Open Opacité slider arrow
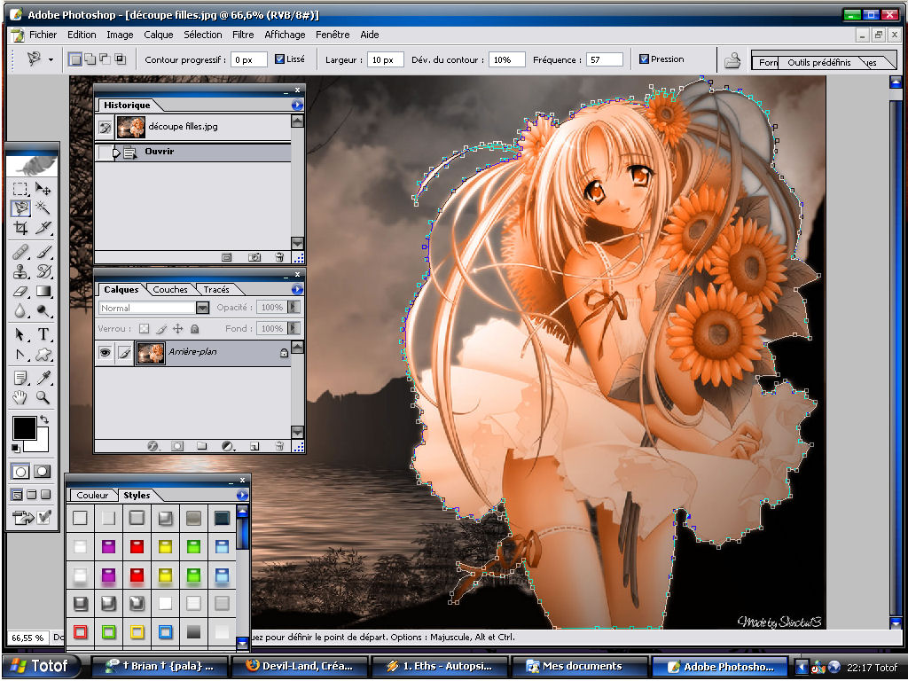The image size is (908, 681). pyautogui.click(x=294, y=308)
